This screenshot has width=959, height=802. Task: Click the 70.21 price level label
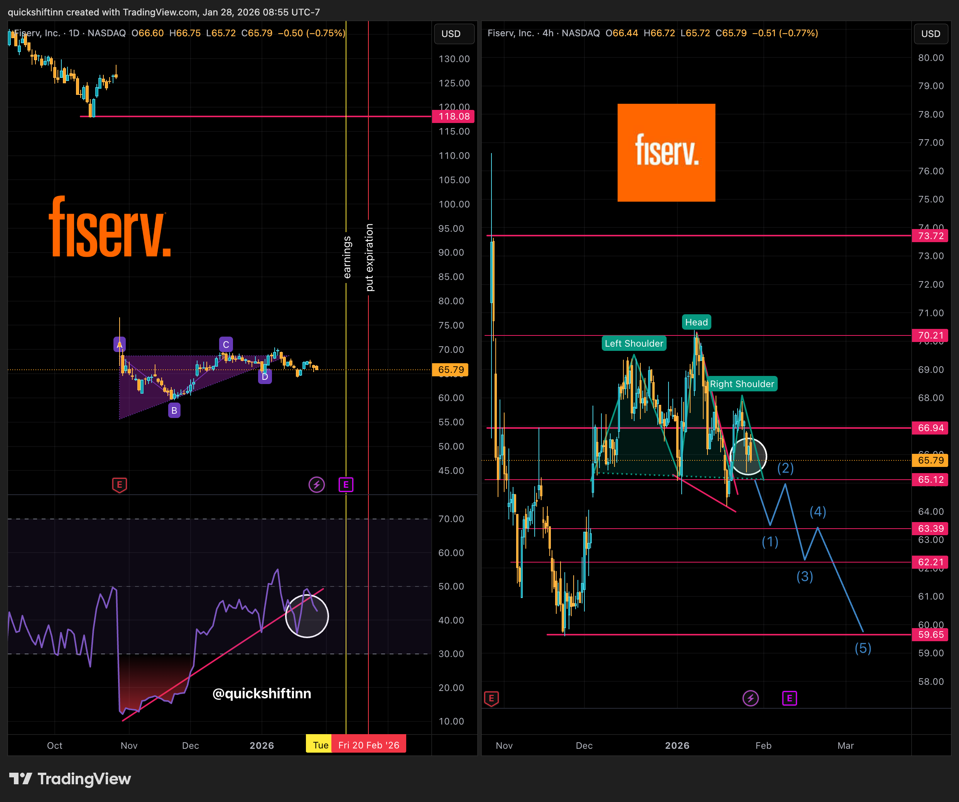pos(930,335)
